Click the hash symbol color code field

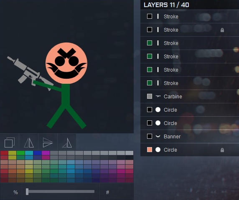pyautogui.click(x=108, y=192)
